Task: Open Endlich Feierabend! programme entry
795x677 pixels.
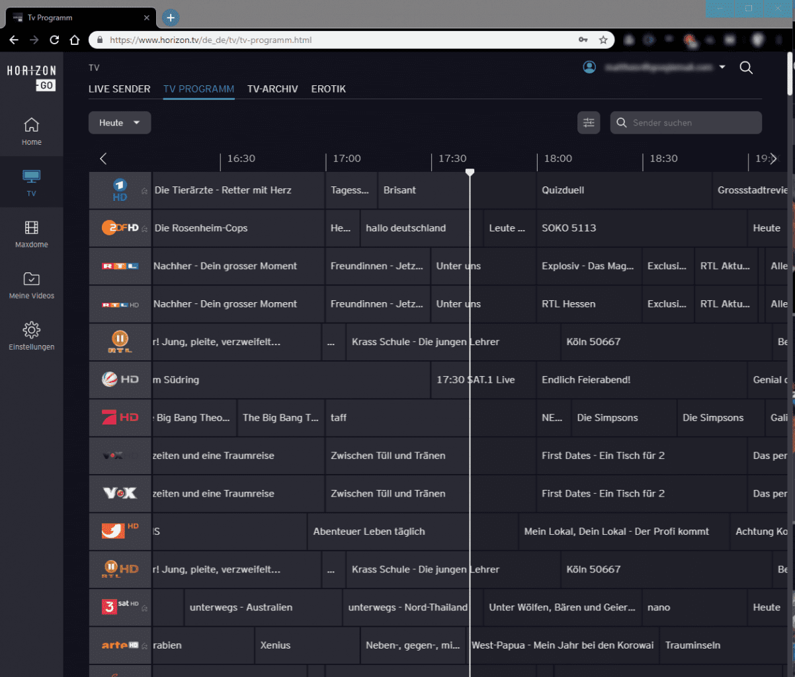Action: [x=642, y=379]
